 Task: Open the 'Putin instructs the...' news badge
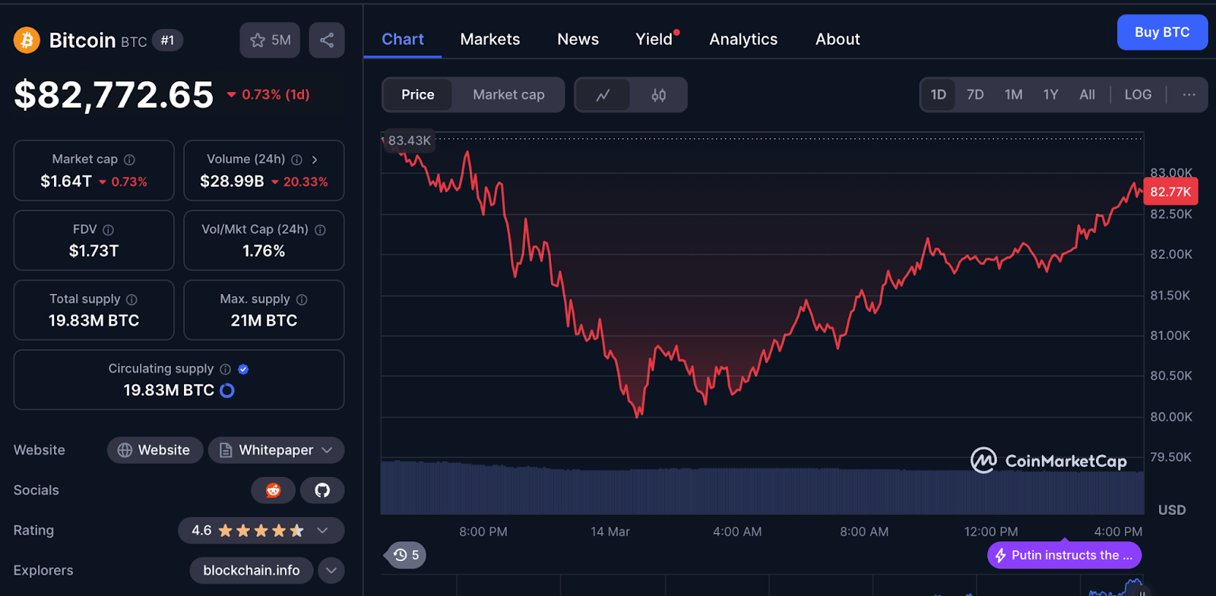click(1064, 555)
